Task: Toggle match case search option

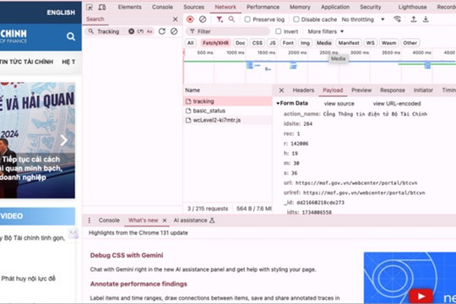Action: point(149,31)
